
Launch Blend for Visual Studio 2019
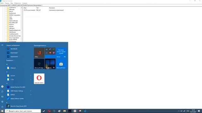[18, 106]
